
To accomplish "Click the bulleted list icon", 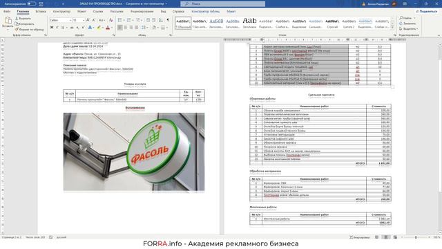I will click(x=119, y=20).
